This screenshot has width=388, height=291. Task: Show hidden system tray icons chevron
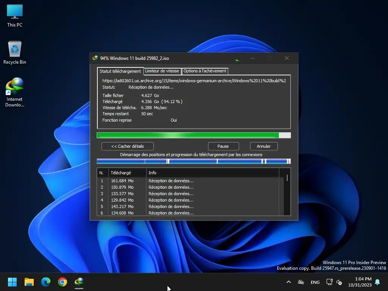[288, 282]
